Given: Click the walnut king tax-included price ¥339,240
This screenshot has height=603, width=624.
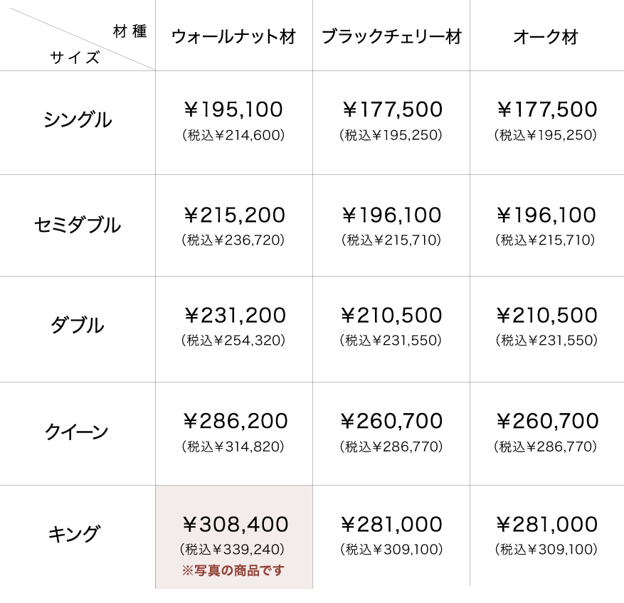Looking at the screenshot, I should (233, 549).
